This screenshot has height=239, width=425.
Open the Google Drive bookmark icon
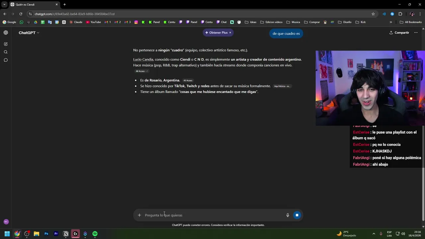36,22
